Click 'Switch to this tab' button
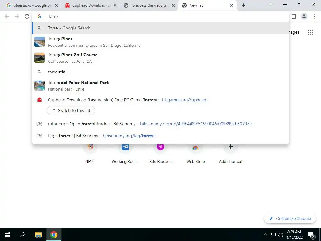The width and height of the screenshot is (321, 241). coord(71,110)
